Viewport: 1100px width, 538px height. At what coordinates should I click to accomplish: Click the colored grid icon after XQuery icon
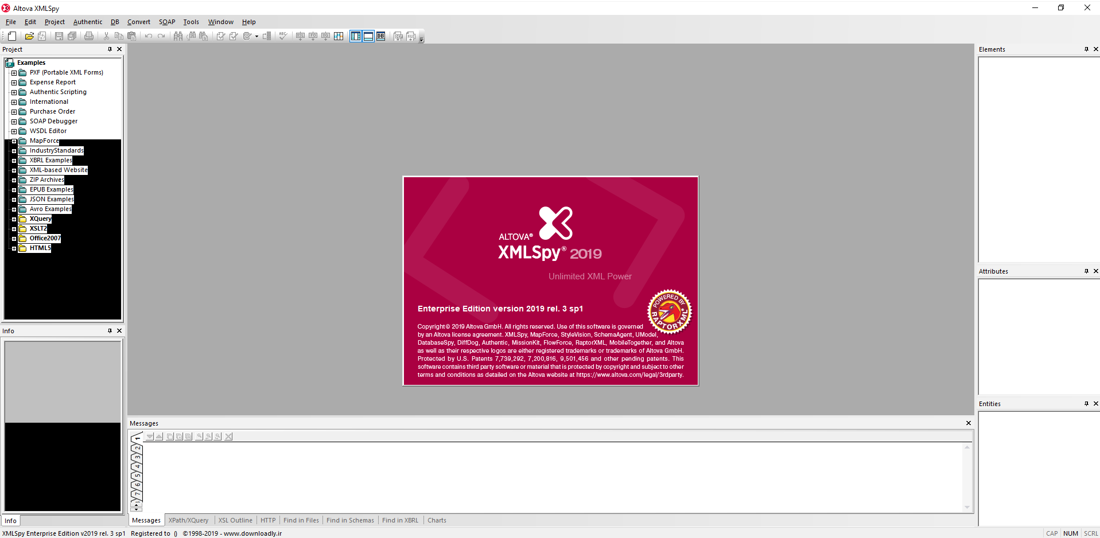click(x=339, y=36)
